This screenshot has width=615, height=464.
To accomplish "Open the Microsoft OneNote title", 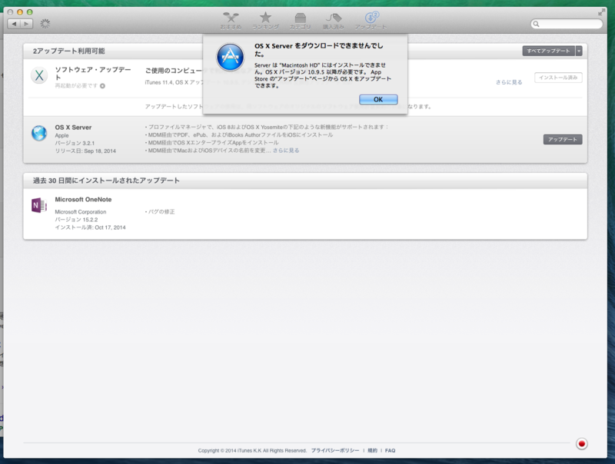I will pyautogui.click(x=83, y=200).
